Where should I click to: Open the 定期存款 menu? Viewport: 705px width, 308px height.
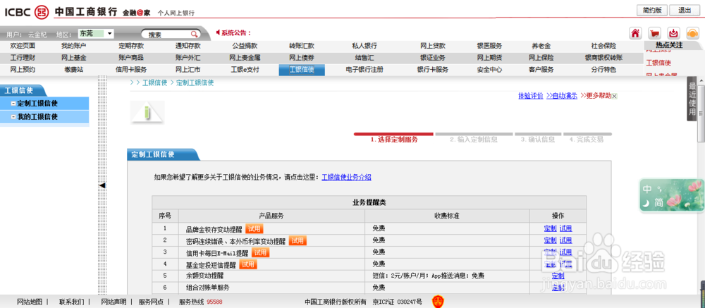(131, 46)
